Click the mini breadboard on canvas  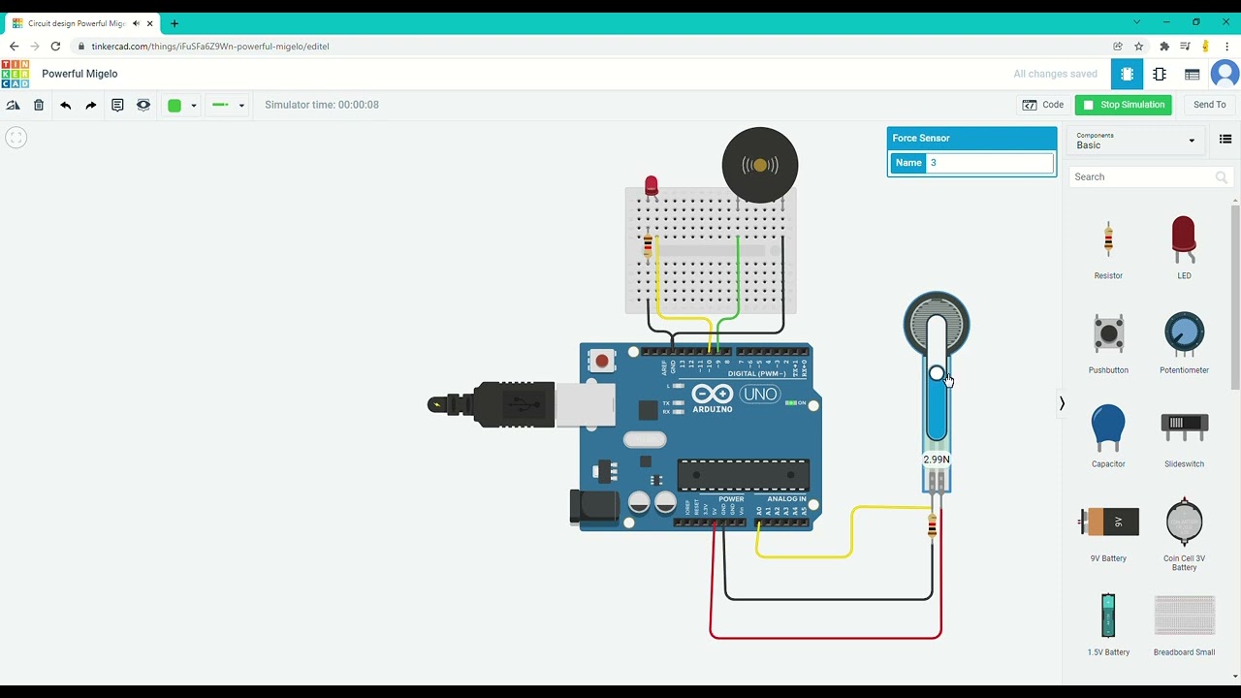[711, 250]
